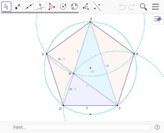This screenshot has width=164, height=133.
Task: Open the Style Bar toggle
Action: pos(158,19)
